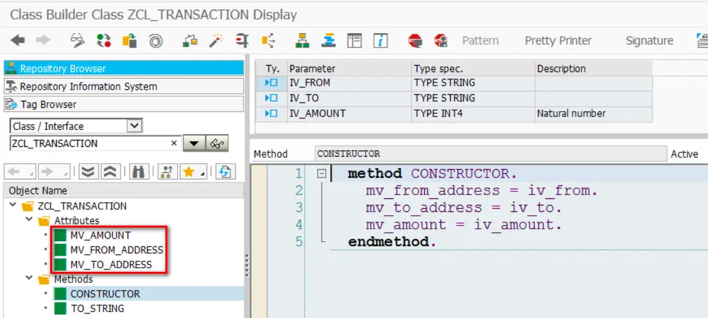Click the spiral Enhance icon
The width and height of the screenshot is (708, 318).
(156, 40)
